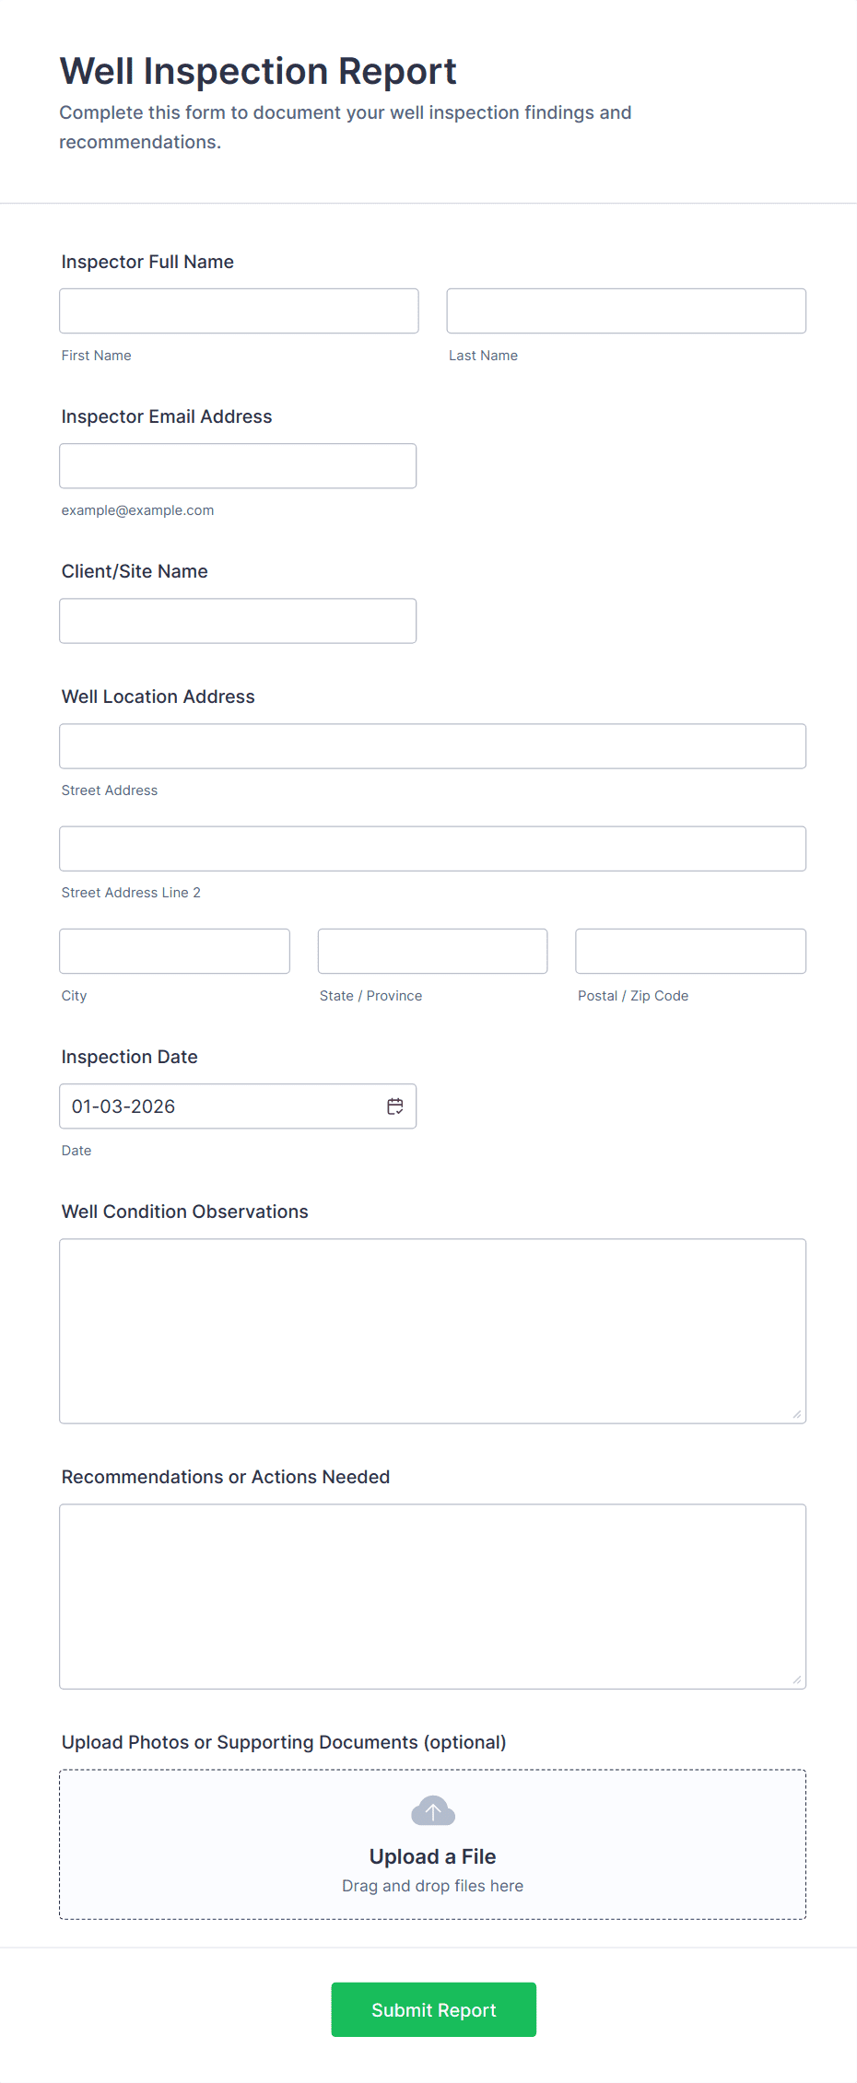Click the Client/Site Name field
Image resolution: width=857 pixels, height=2083 pixels.
[238, 620]
